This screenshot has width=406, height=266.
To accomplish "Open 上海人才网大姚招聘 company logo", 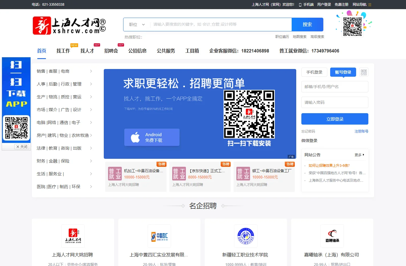I will pyautogui.click(x=73, y=236).
